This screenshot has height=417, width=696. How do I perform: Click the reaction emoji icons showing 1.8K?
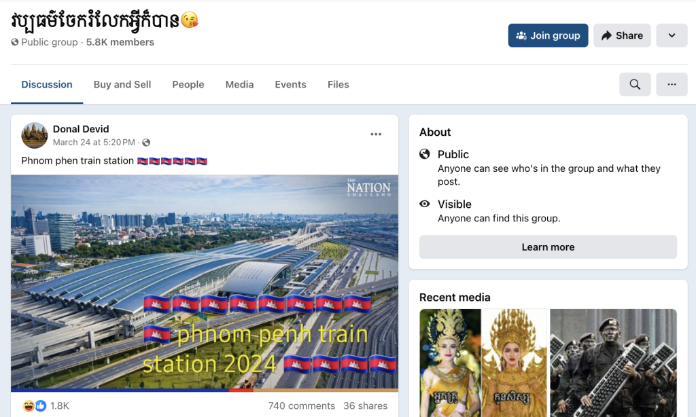tap(35, 405)
